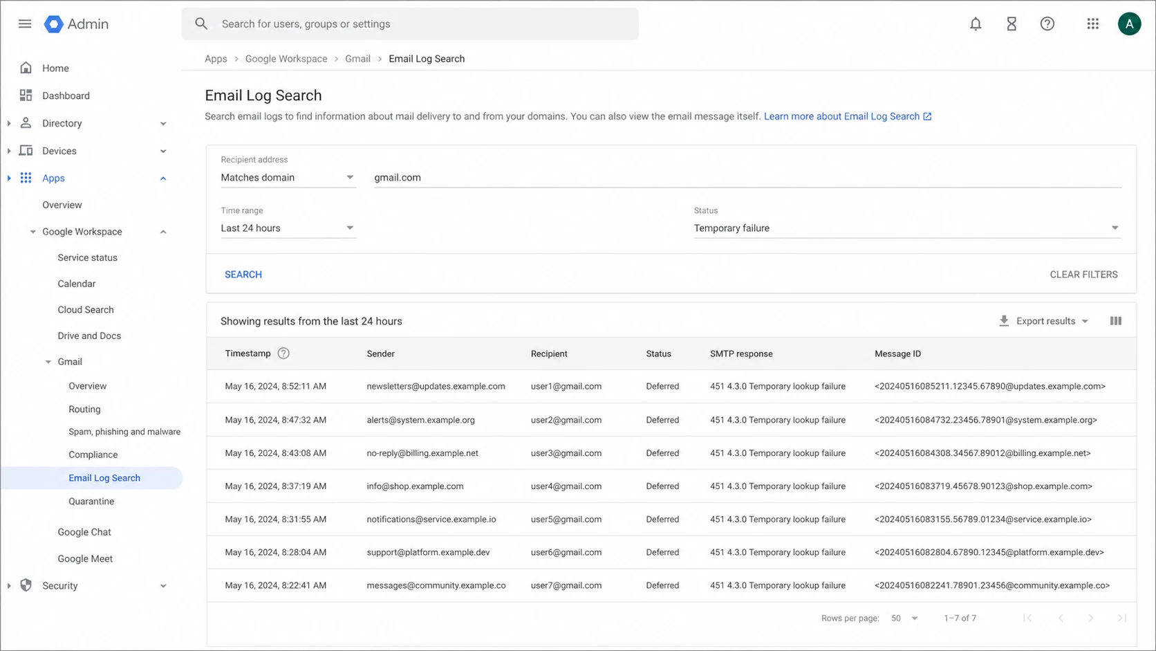The image size is (1156, 651).
Task: Click the Dashboard icon in sidebar
Action: [26, 95]
